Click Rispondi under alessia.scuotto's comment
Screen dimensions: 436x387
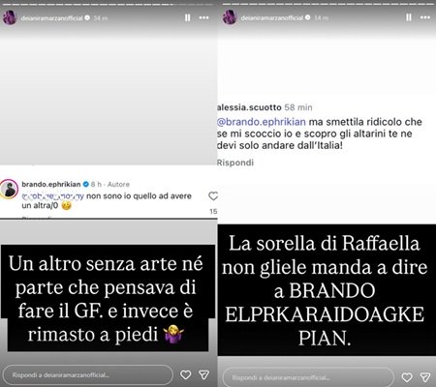235,163
